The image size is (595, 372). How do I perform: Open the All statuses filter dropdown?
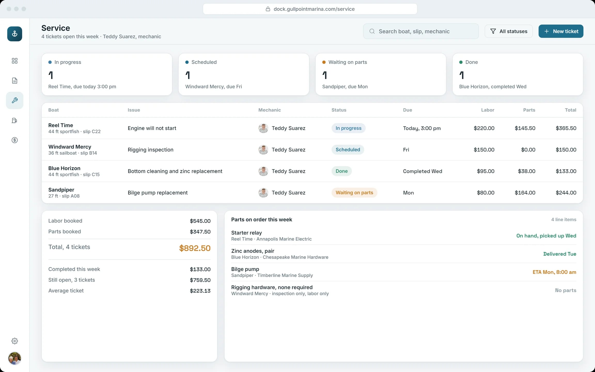508,31
